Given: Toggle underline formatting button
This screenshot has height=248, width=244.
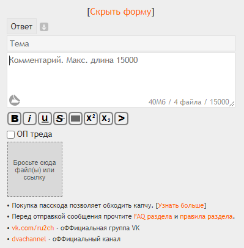Looking at the screenshot, I should tap(45, 119).
